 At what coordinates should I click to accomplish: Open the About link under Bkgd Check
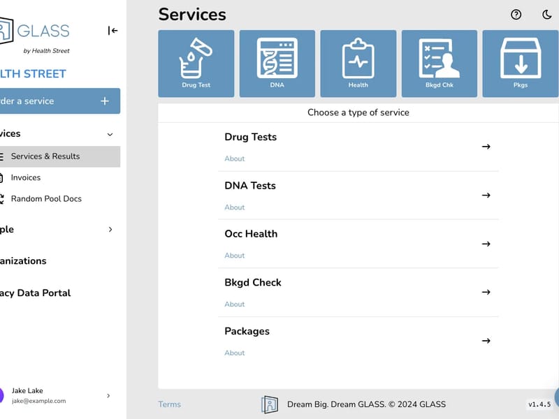[x=235, y=304]
